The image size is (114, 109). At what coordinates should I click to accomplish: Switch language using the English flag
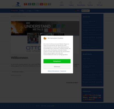tap(78, 11)
